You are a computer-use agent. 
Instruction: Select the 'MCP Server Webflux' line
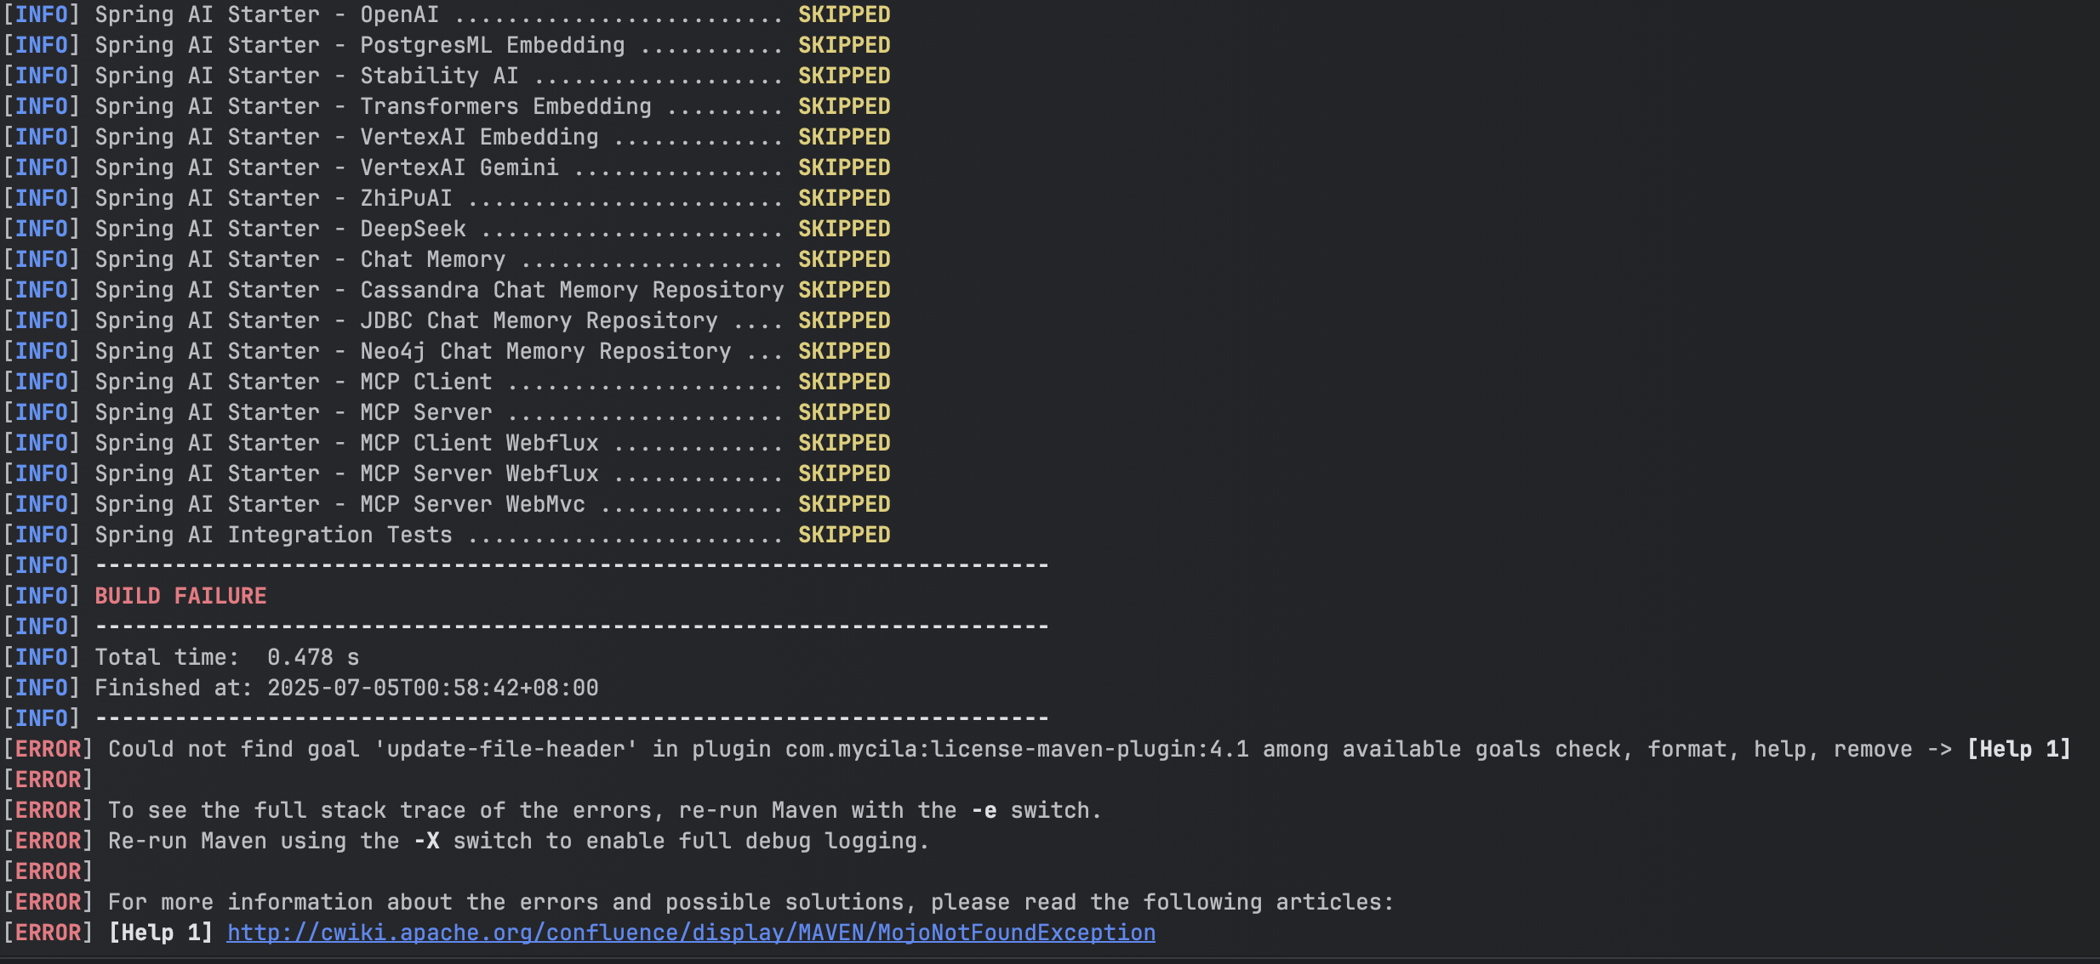point(447,473)
